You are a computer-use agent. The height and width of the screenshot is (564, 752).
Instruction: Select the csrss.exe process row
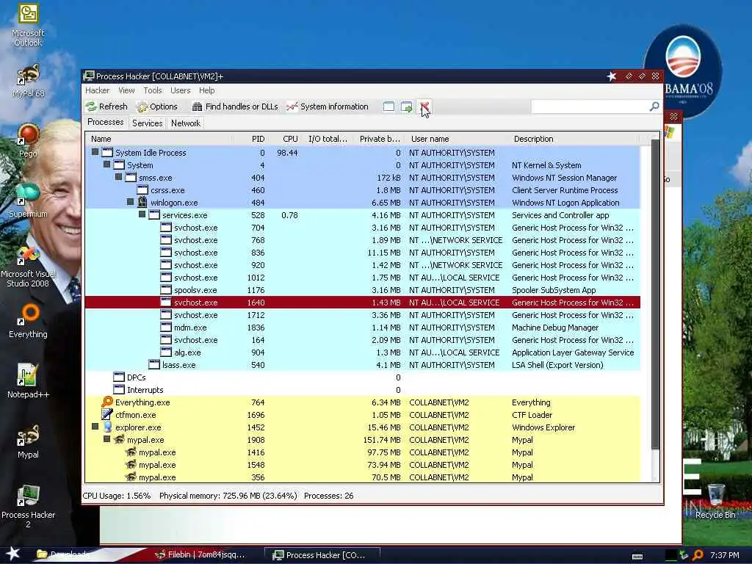coord(363,190)
